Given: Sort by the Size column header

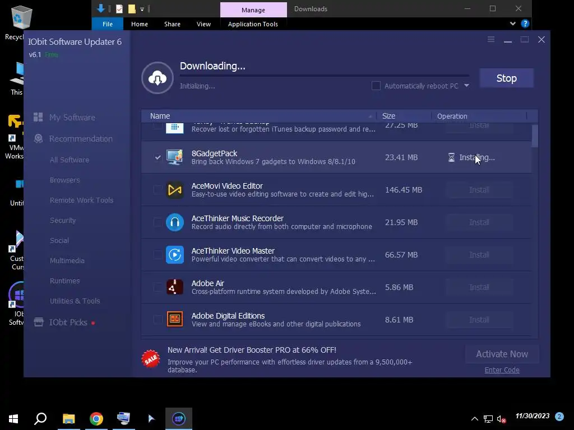Looking at the screenshot, I should click(x=404, y=116).
